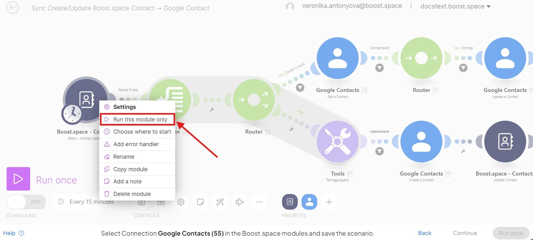The height and width of the screenshot is (240, 533).
Task: Choose Run this module only
Action: coord(137,120)
